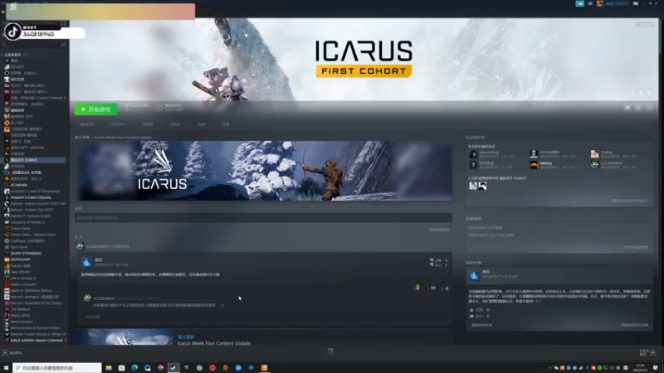This screenshot has width=664, height=373.
Task: Click the comment reply input field
Action: coord(266,317)
